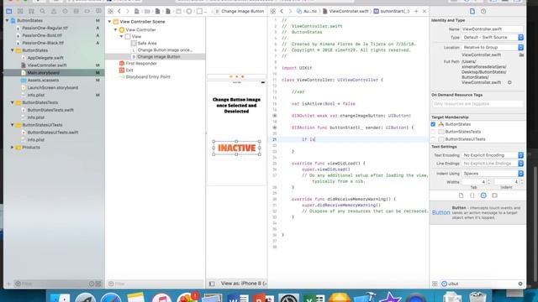Click the Name field ViewController.swift
Viewport: 538px width, 302px height.
pos(492,29)
